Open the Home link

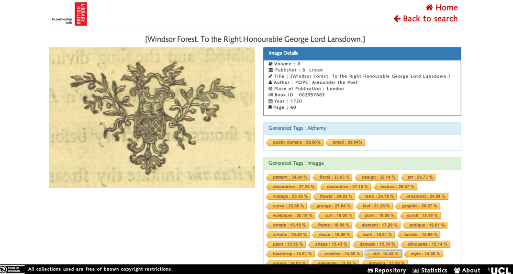point(441,8)
